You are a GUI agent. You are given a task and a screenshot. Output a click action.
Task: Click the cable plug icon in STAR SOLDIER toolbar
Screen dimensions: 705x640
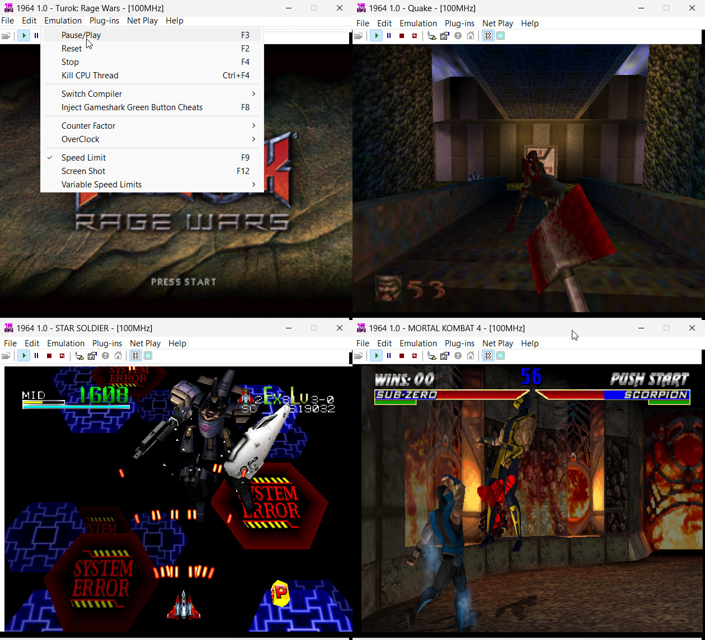click(79, 356)
